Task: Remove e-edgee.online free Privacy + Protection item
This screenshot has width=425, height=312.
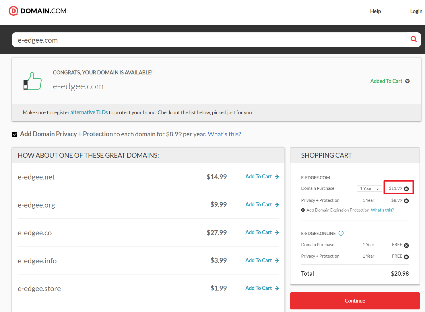Action: pyautogui.click(x=406, y=257)
